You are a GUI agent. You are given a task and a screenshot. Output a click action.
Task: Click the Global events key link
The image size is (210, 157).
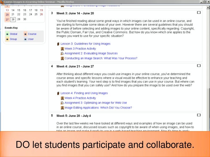14,34
